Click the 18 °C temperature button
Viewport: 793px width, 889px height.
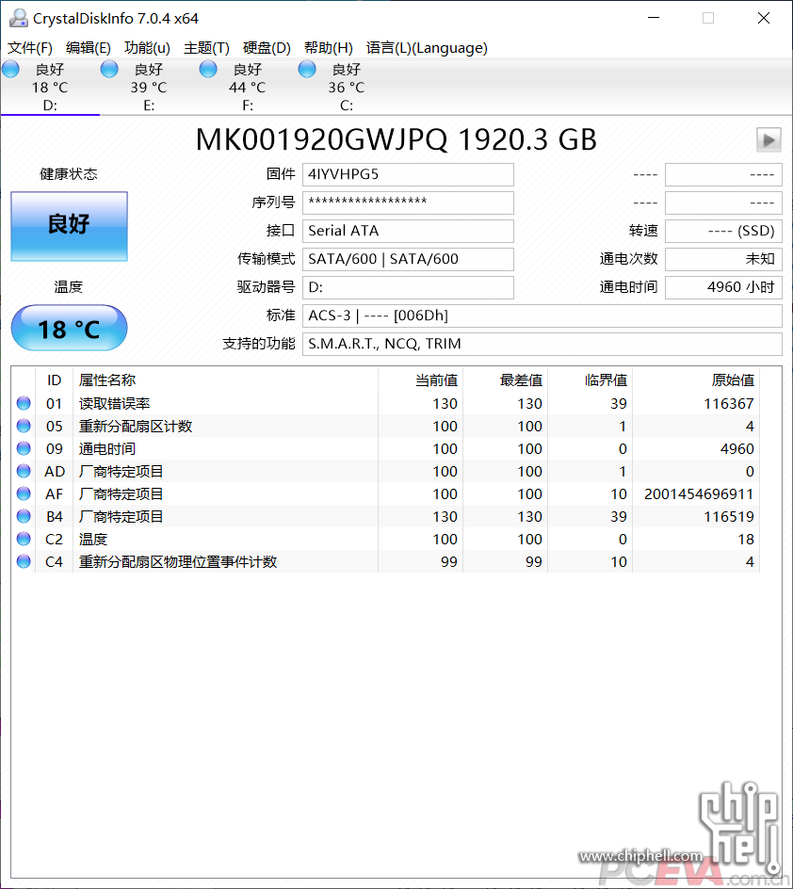(69, 328)
